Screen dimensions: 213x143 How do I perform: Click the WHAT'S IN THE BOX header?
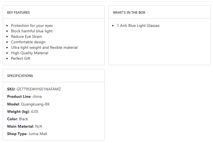pyautogui.click(x=129, y=13)
